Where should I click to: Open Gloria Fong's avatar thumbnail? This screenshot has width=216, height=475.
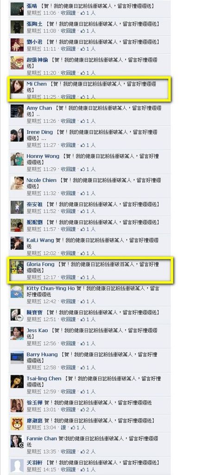[17, 267]
